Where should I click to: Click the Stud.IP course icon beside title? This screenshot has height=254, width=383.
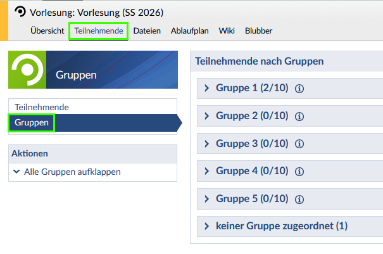20,12
